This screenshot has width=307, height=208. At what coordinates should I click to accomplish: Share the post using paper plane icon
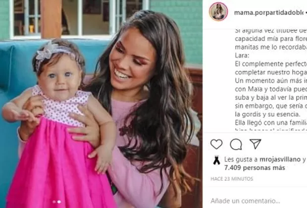[256, 144]
